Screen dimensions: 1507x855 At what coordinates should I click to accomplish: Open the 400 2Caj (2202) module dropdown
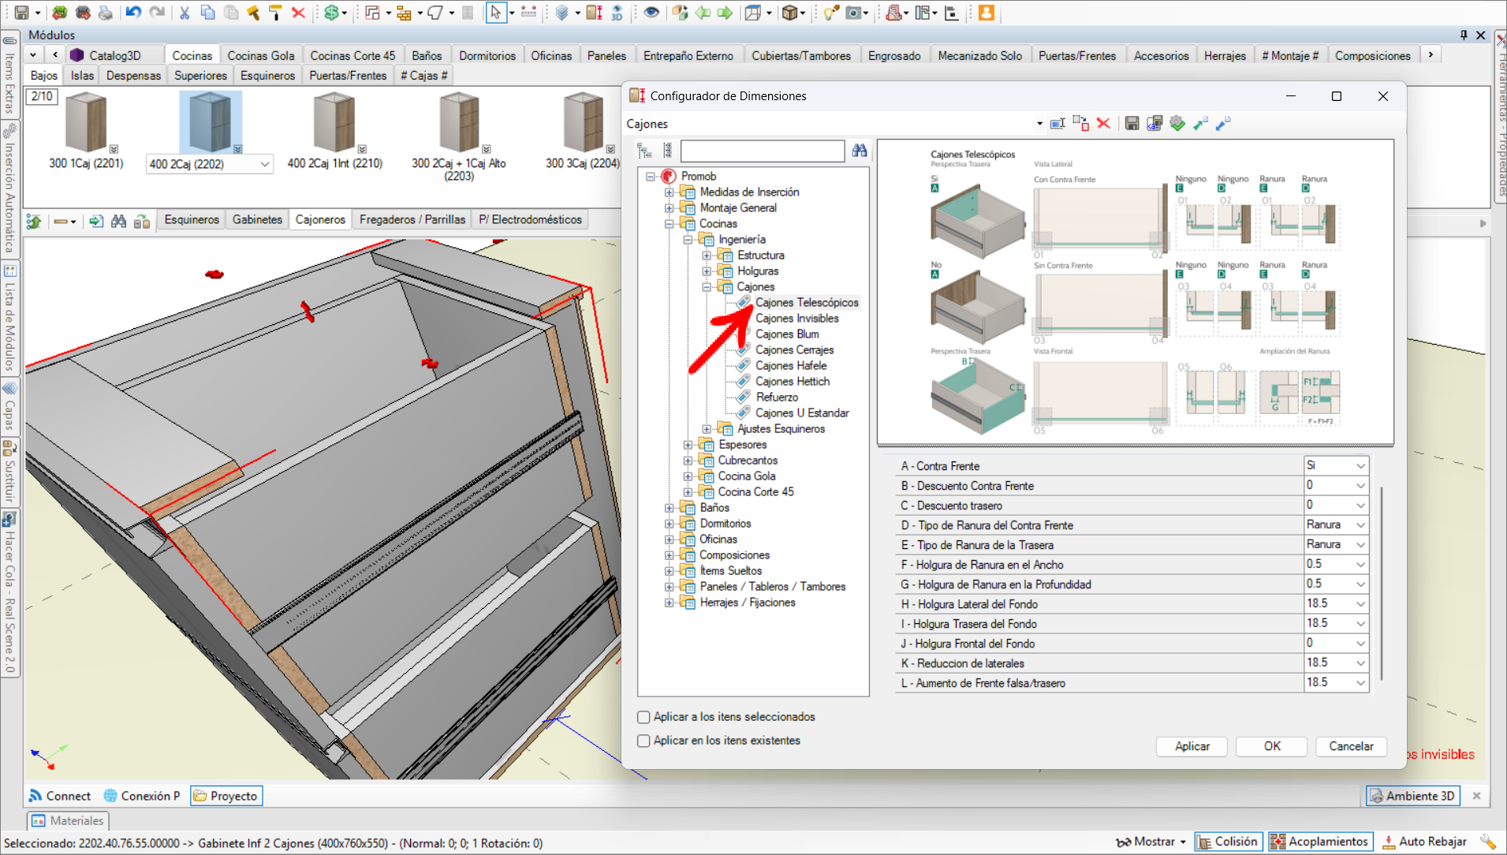click(x=264, y=164)
